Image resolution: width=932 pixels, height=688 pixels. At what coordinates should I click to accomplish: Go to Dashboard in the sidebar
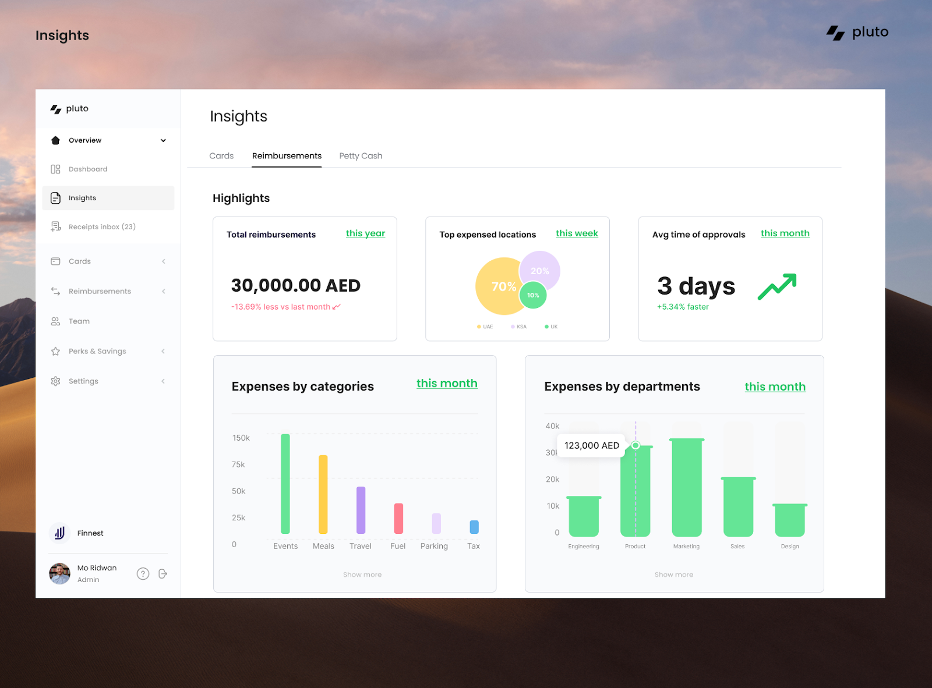click(x=88, y=169)
